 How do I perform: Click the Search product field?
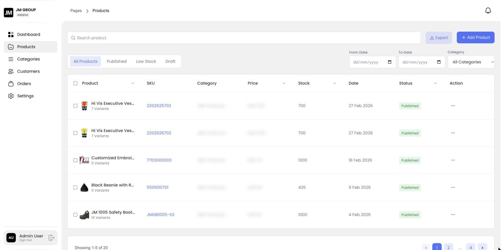pos(244,38)
